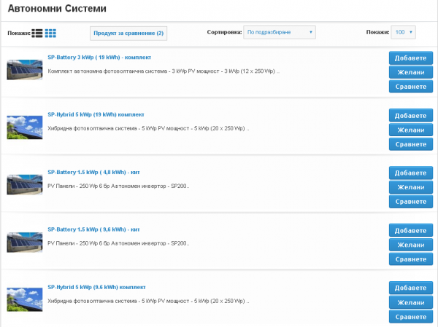Open SP-Battery 1.5 kWp (9,6 kWh) link
The width and height of the screenshot is (438, 327).
point(93,229)
